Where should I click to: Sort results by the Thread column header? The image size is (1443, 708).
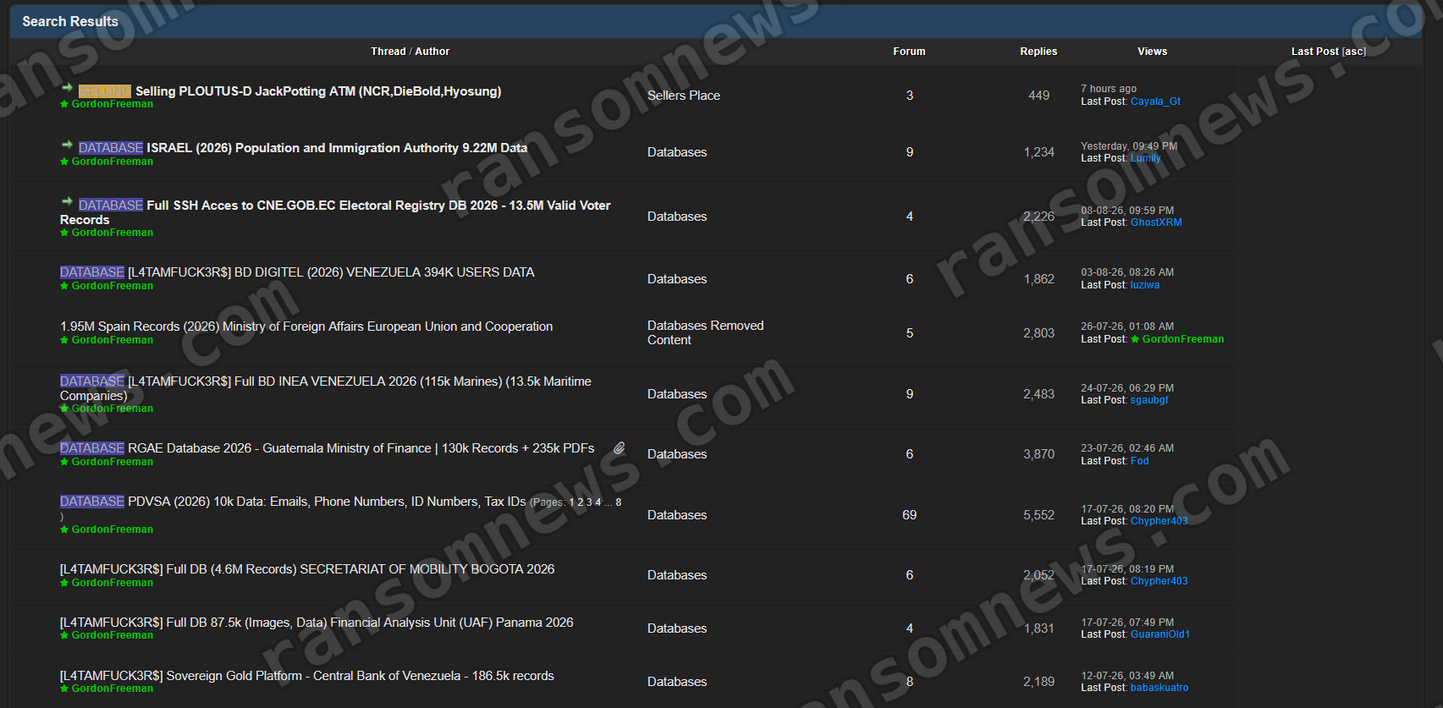[388, 52]
